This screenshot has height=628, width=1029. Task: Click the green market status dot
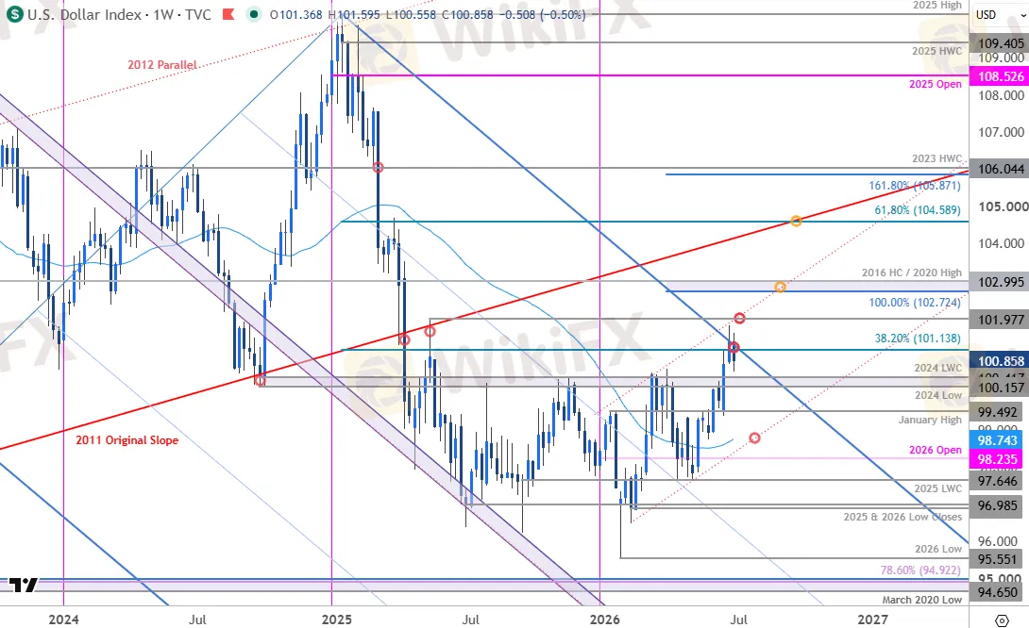tap(253, 14)
